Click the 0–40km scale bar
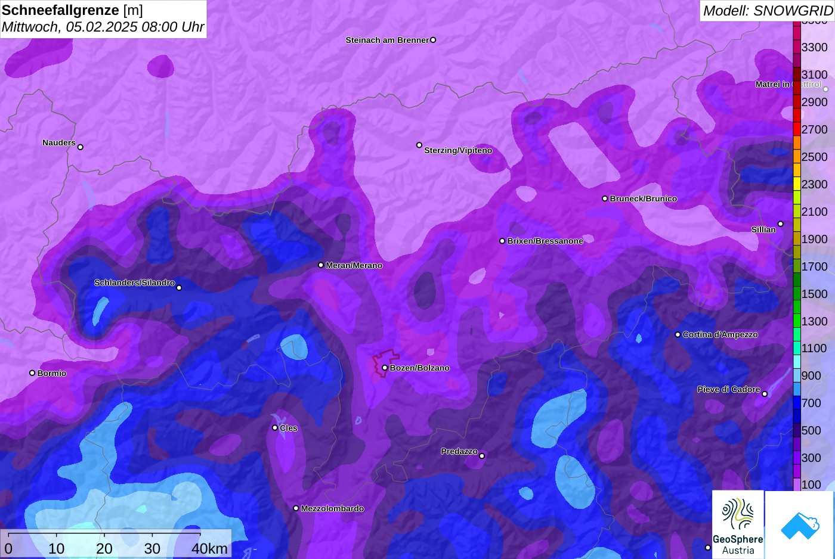835x559 pixels. click(116, 544)
